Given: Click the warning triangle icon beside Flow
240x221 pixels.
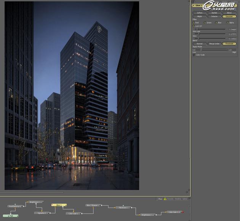Looking at the screenshot, I should [165, 199].
